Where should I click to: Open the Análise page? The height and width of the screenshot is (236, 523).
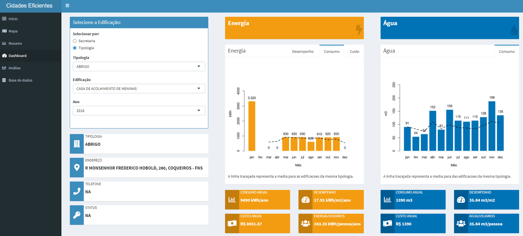pyautogui.click(x=31, y=68)
